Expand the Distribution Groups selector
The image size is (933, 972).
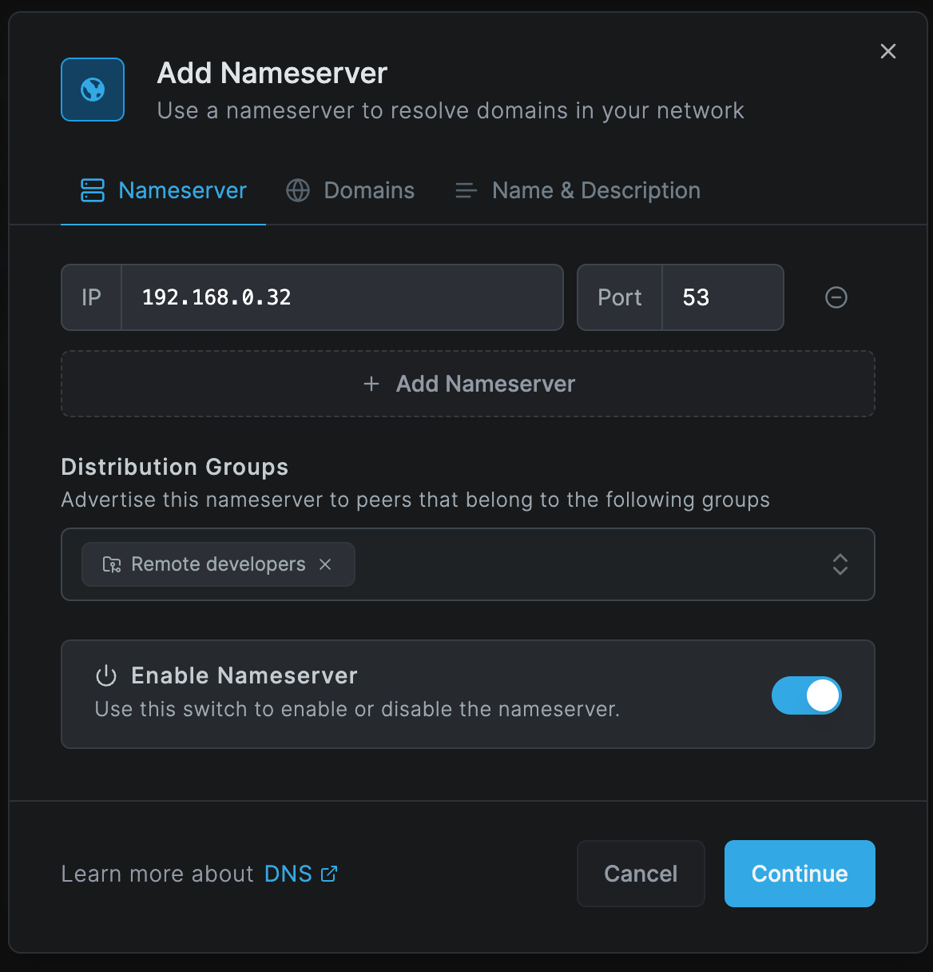pos(840,564)
